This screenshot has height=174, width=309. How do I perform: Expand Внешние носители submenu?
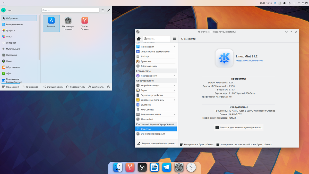174,114
